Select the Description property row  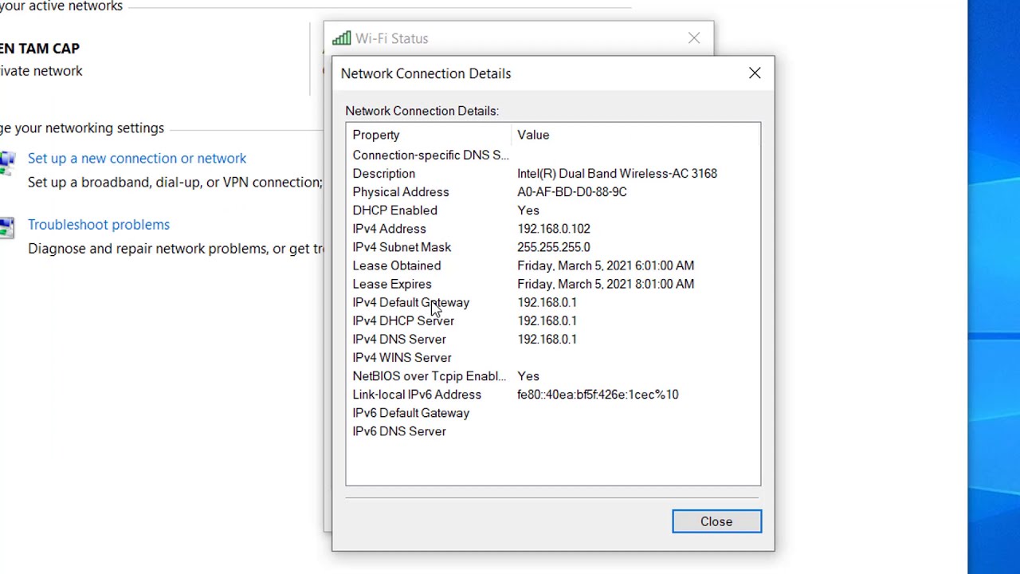[383, 173]
